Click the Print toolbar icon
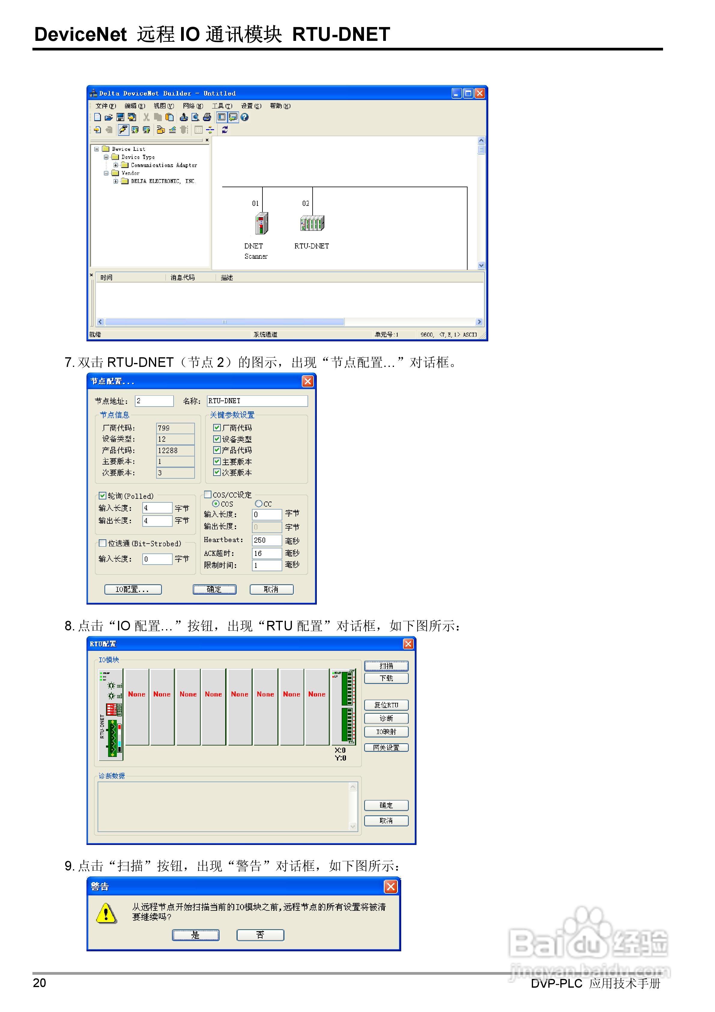The height and width of the screenshot is (1012, 715). 207,117
